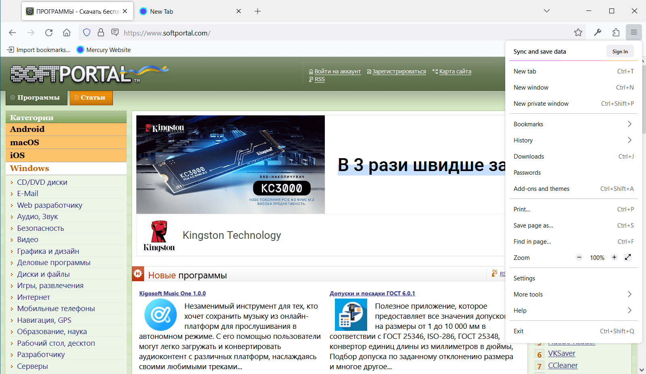Open Безопасность category
The width and height of the screenshot is (646, 374).
40,228
